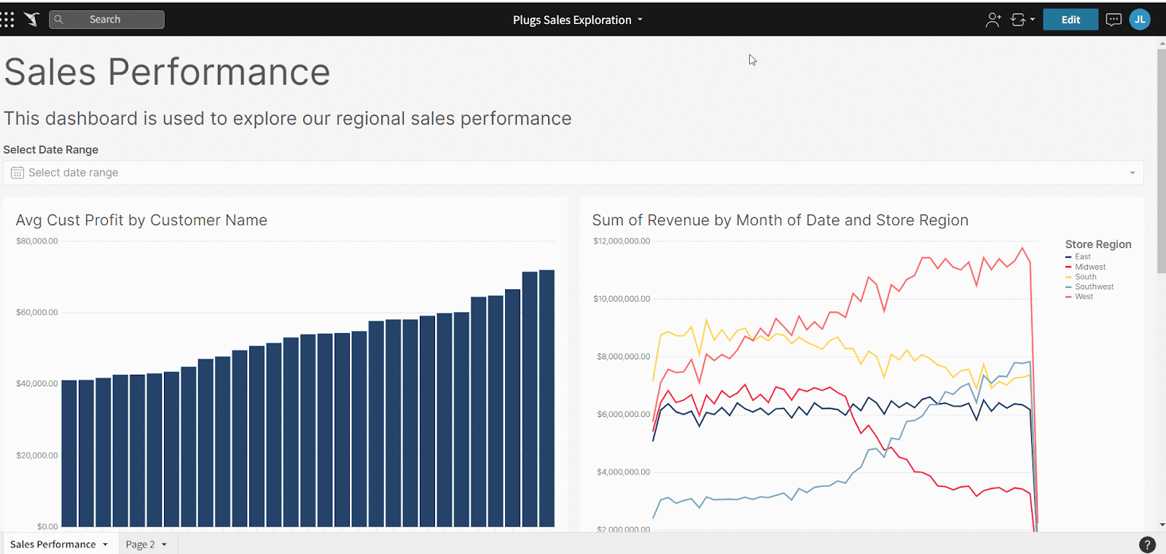Click the West legend color swatch
1166x554 pixels.
pos(1068,297)
